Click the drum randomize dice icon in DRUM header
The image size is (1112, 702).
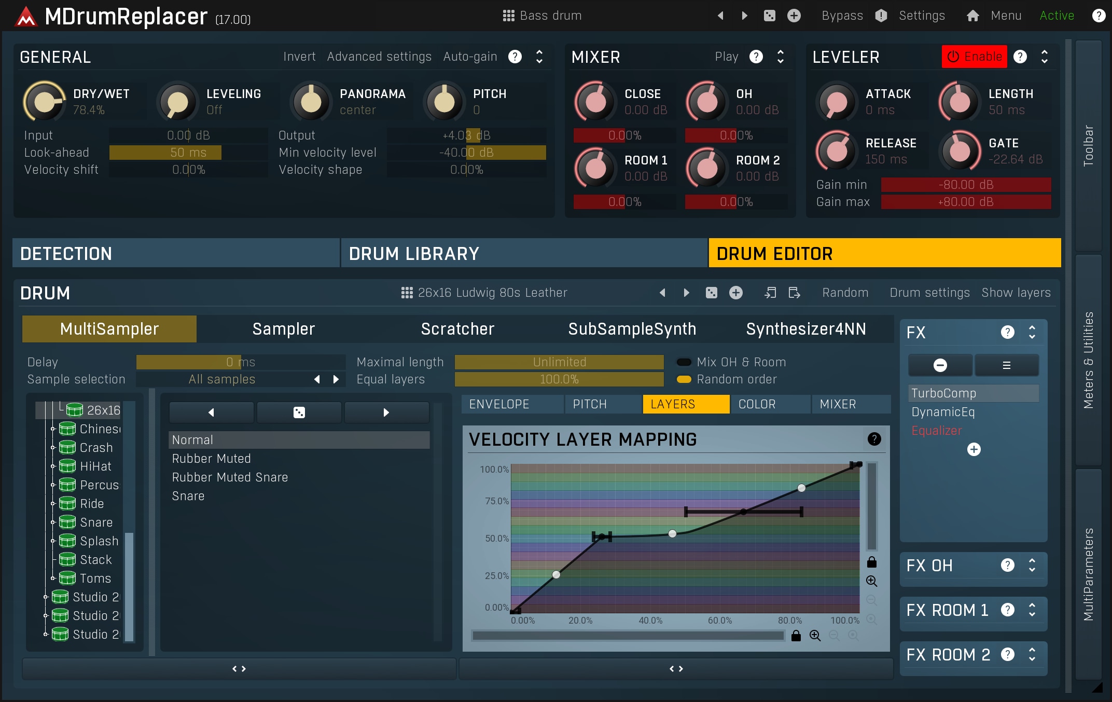coord(712,293)
